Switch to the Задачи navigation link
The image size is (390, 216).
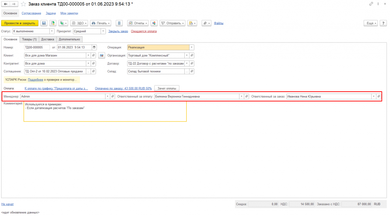point(51,13)
